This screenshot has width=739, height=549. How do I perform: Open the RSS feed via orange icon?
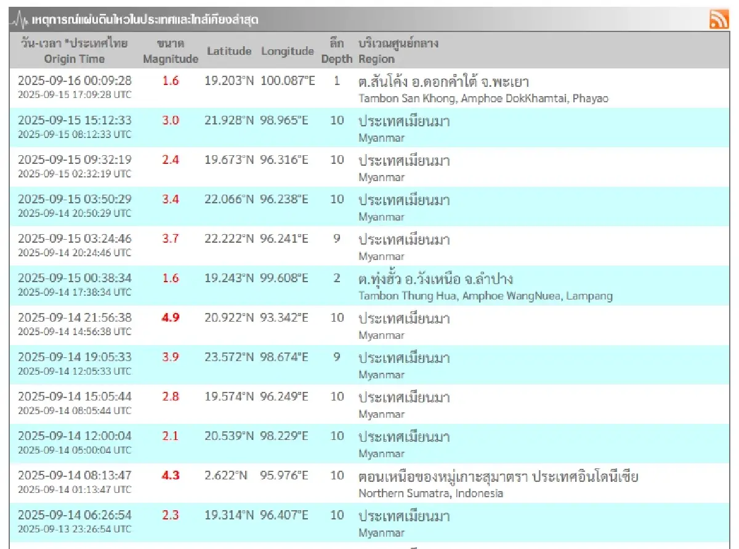point(718,18)
